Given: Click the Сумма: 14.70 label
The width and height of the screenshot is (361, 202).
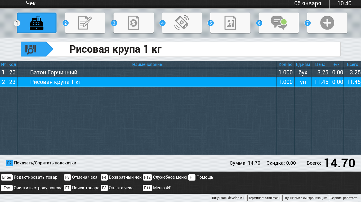Looking at the screenshot, I should pyautogui.click(x=245, y=163).
